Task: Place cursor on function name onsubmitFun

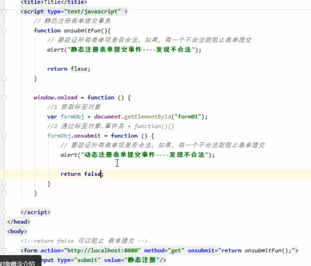Action: point(82,31)
